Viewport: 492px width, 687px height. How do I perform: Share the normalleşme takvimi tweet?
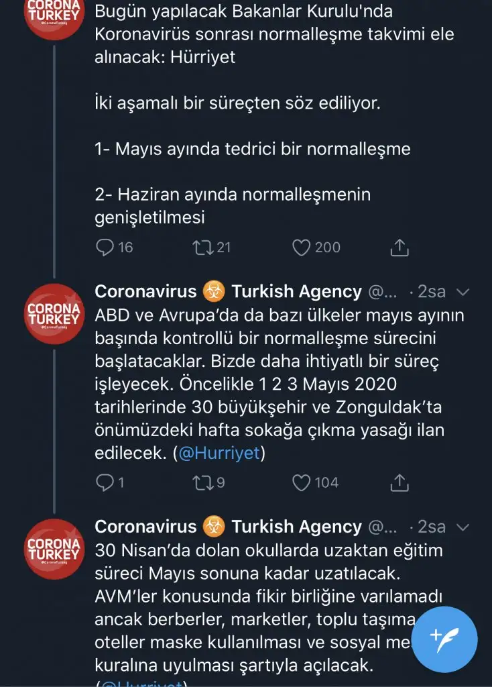pos(399,248)
